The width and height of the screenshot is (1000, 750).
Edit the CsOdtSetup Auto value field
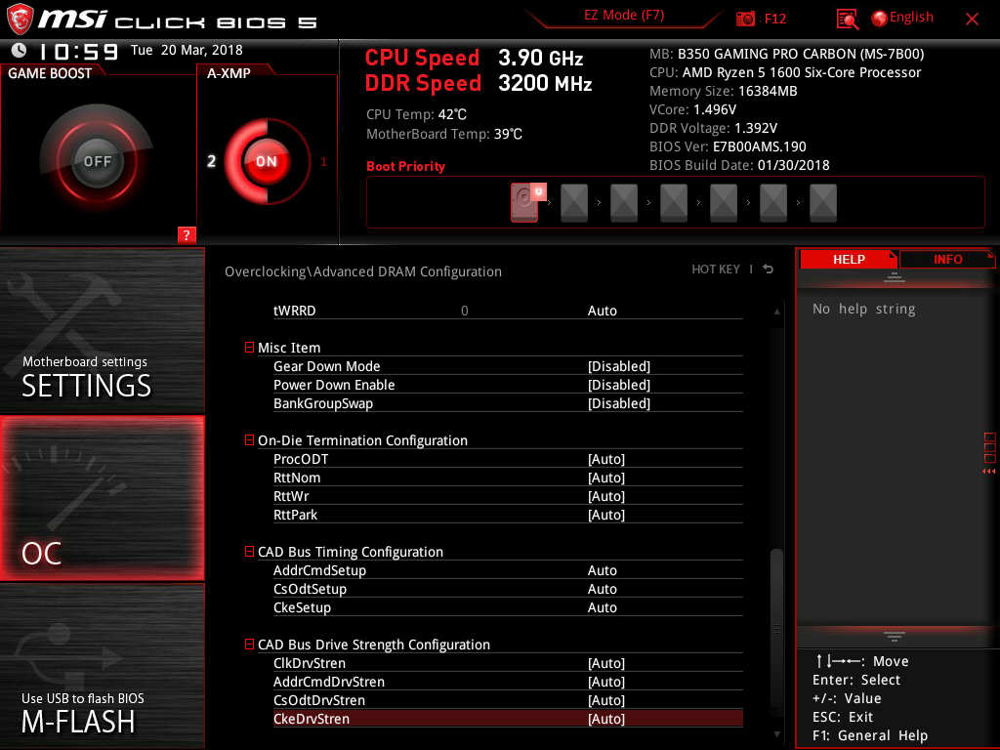click(x=602, y=589)
